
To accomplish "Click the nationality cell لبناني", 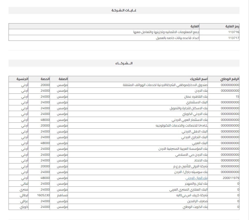I will [x=25, y=184].
